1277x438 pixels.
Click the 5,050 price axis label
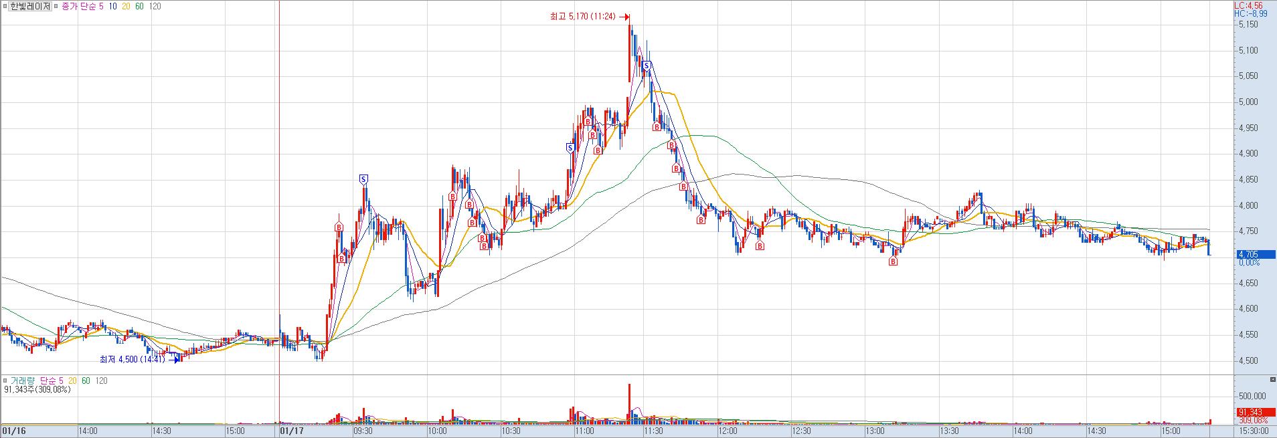(x=1249, y=76)
